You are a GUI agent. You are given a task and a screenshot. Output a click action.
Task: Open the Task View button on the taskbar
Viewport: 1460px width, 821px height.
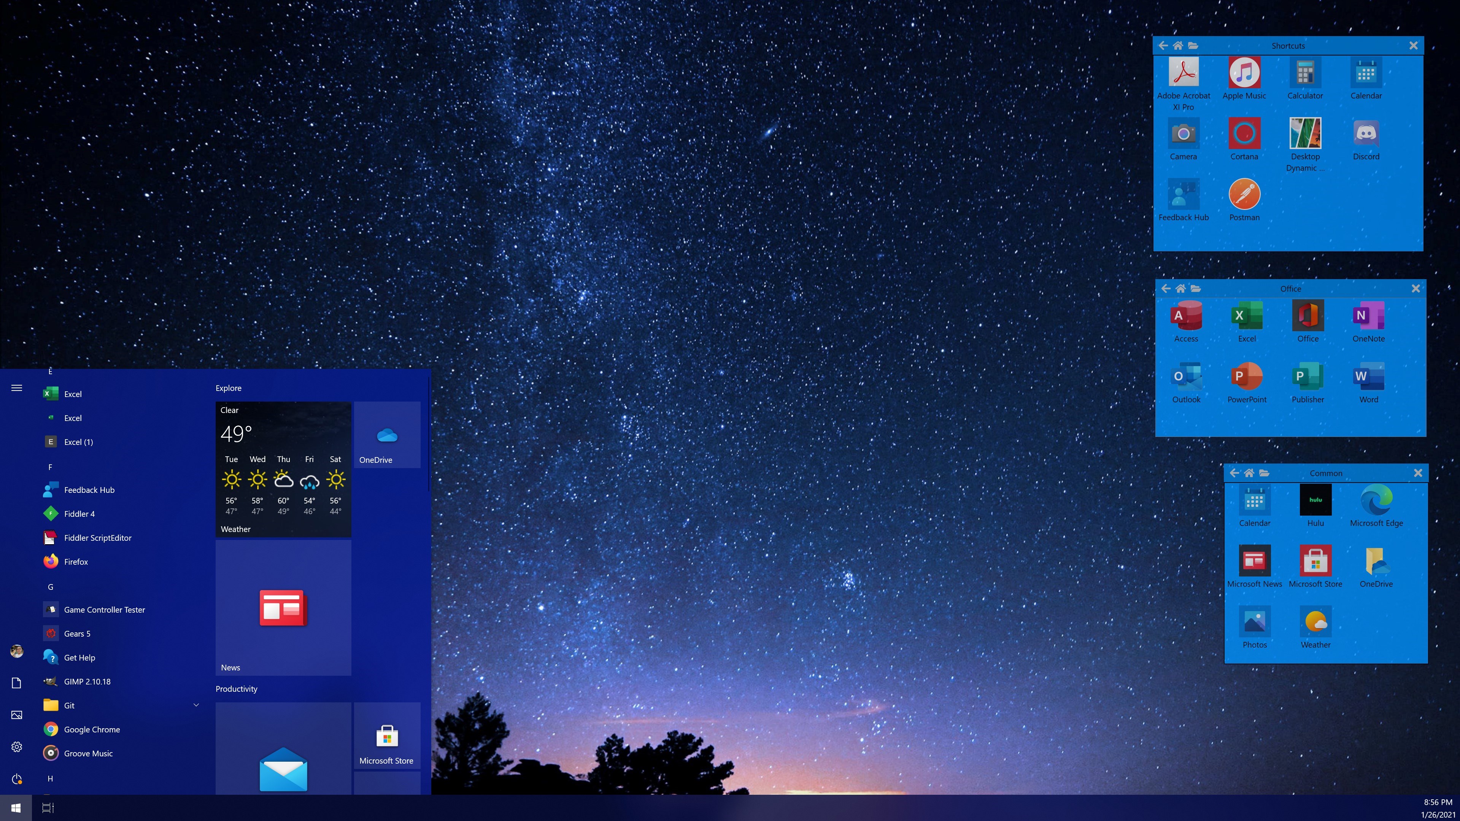click(48, 808)
